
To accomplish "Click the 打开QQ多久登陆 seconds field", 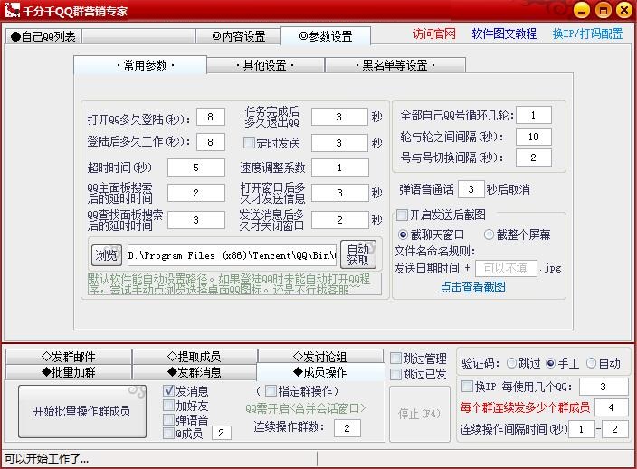I will [x=211, y=117].
